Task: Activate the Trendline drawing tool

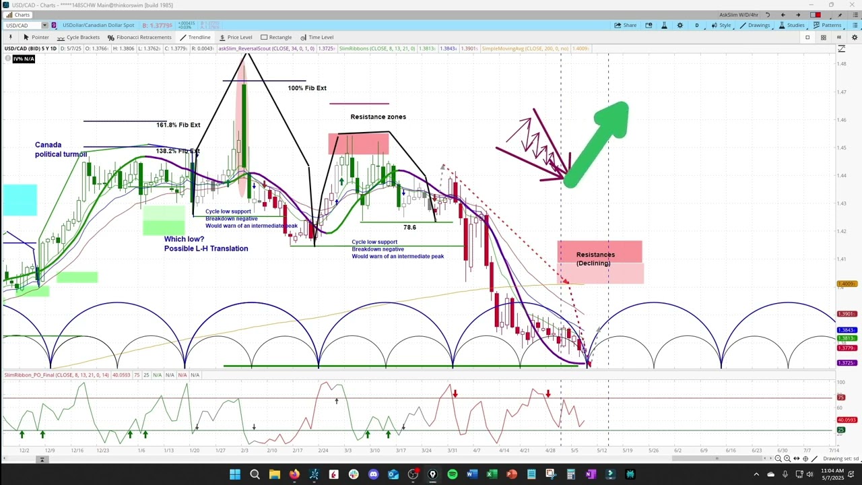Action: coord(195,37)
